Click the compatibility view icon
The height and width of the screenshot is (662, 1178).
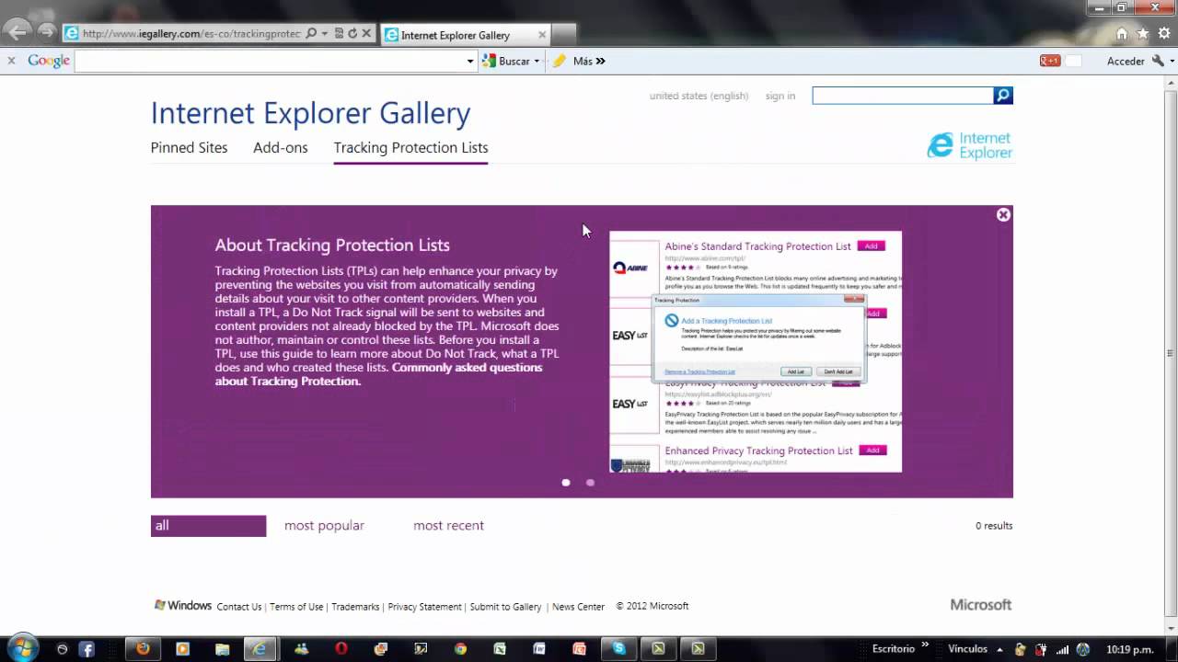(339, 34)
